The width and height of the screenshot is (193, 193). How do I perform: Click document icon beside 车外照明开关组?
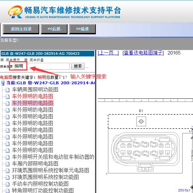coord(8,157)
